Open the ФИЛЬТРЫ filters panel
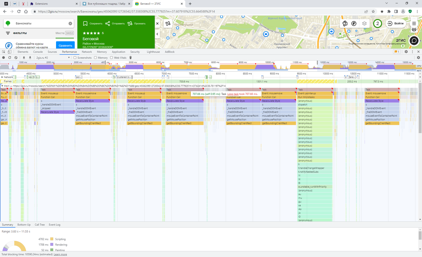The height and width of the screenshot is (257, 422). 16,33
